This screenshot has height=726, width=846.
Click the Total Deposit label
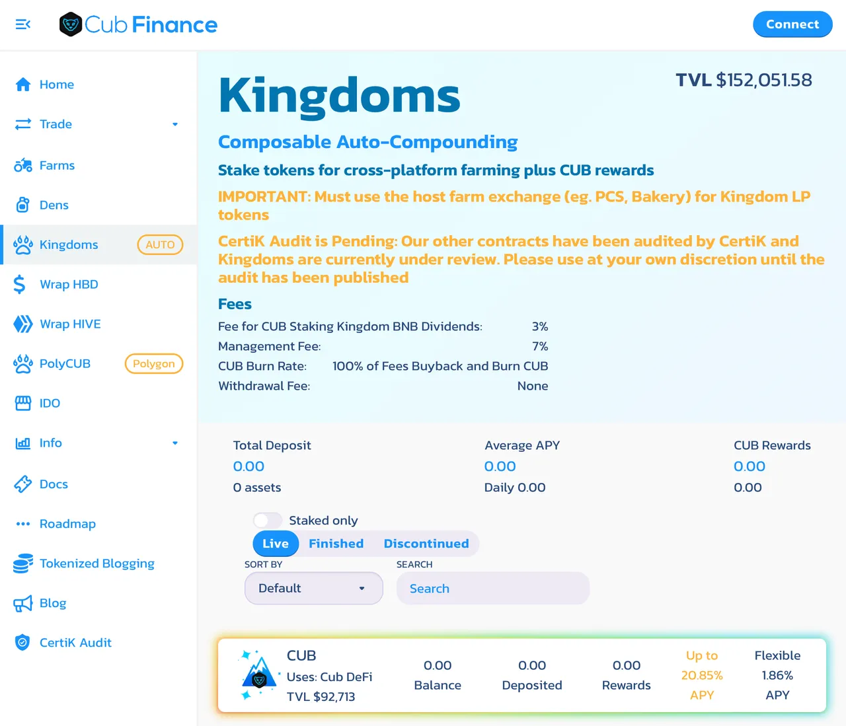tap(272, 445)
